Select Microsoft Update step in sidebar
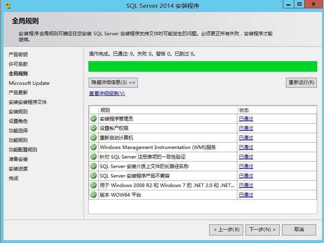The height and width of the screenshot is (243, 324). tap(29, 83)
